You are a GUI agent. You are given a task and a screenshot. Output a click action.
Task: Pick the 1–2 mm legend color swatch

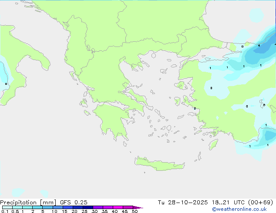click(x=27, y=207)
